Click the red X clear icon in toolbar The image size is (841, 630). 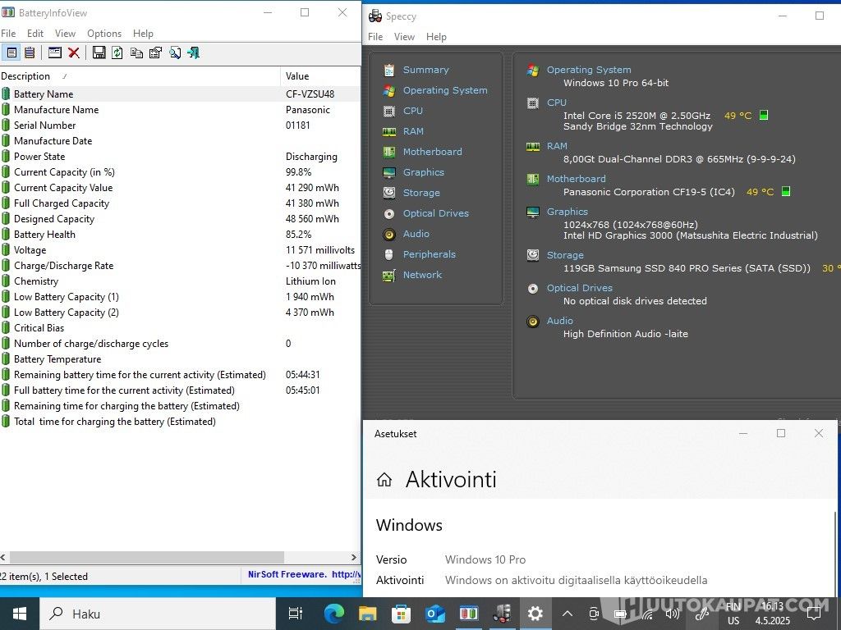(74, 52)
